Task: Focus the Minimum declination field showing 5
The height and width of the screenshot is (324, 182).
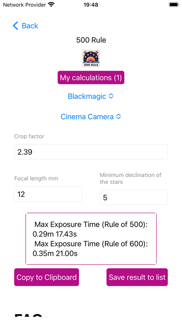Action: tap(134, 197)
